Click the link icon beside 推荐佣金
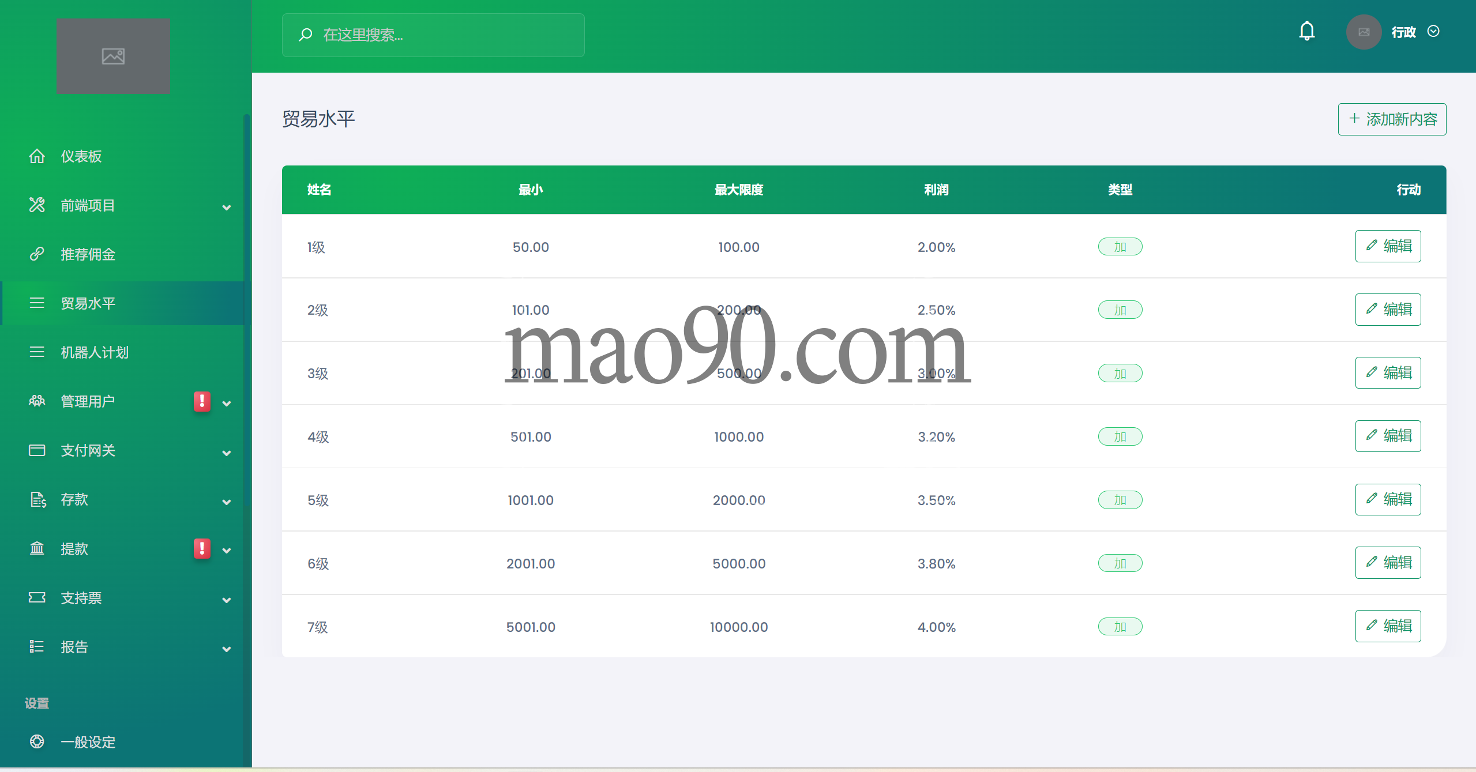Screen dimensions: 1476x772 point(37,254)
